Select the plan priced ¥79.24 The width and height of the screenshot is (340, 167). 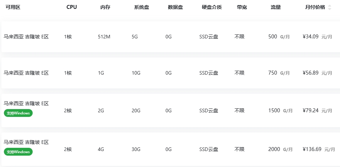171,111
